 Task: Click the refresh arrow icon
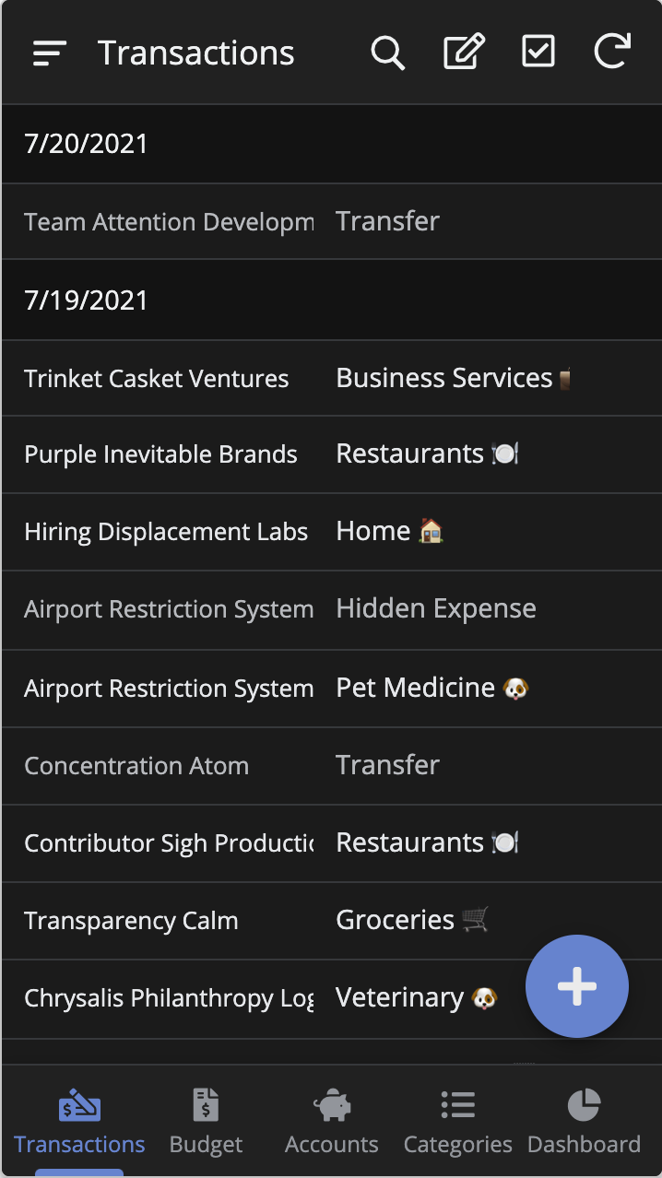612,53
